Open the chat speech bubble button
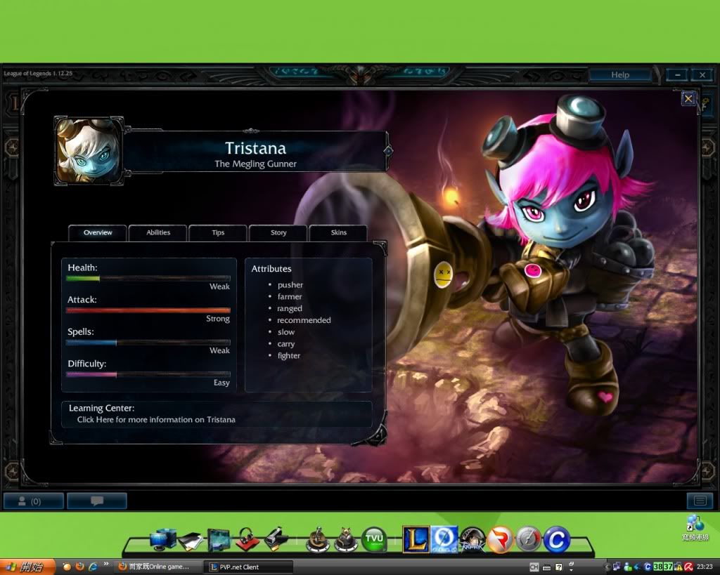 click(97, 501)
